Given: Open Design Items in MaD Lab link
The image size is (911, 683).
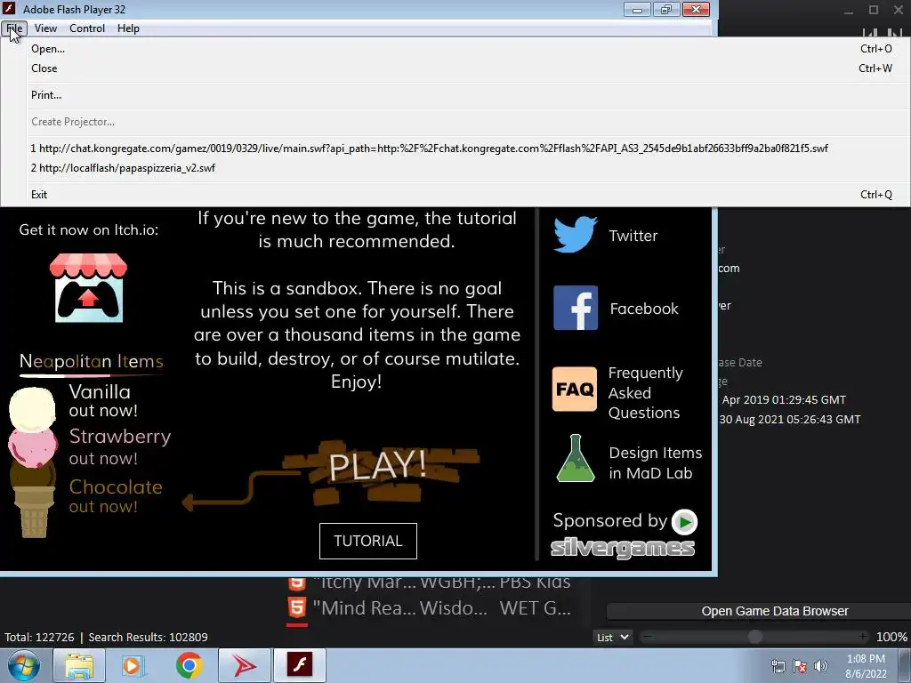Looking at the screenshot, I should click(x=655, y=462).
